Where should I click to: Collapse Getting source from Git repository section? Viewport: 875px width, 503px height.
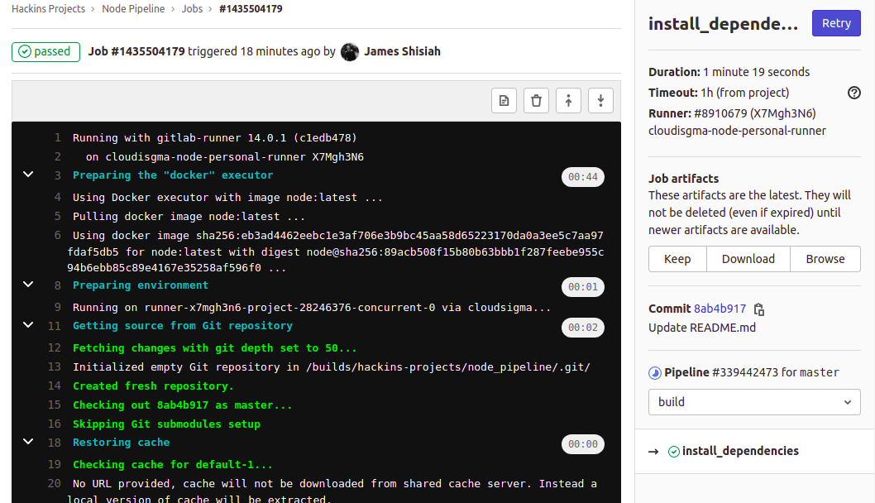28,325
